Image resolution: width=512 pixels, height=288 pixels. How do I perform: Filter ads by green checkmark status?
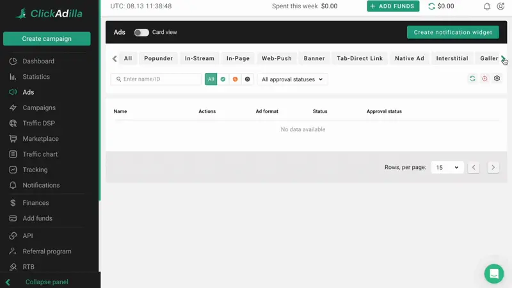223,79
